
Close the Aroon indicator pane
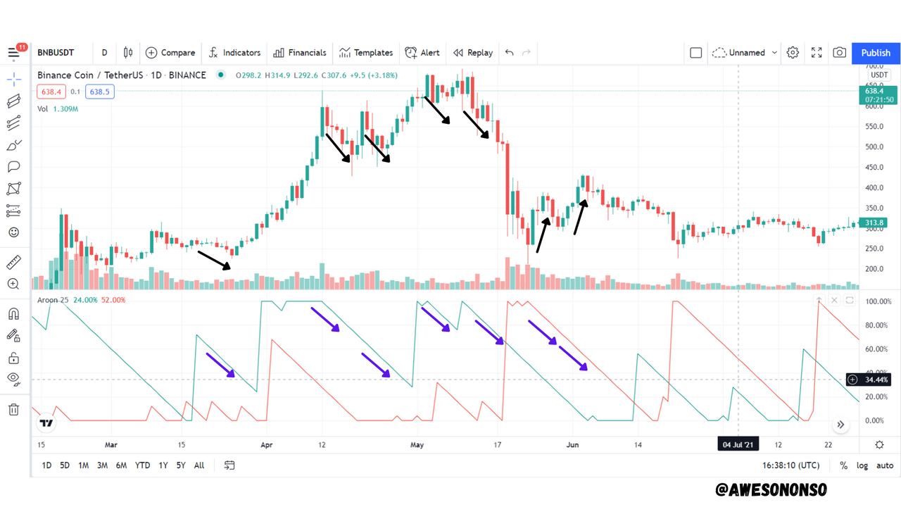[834, 301]
